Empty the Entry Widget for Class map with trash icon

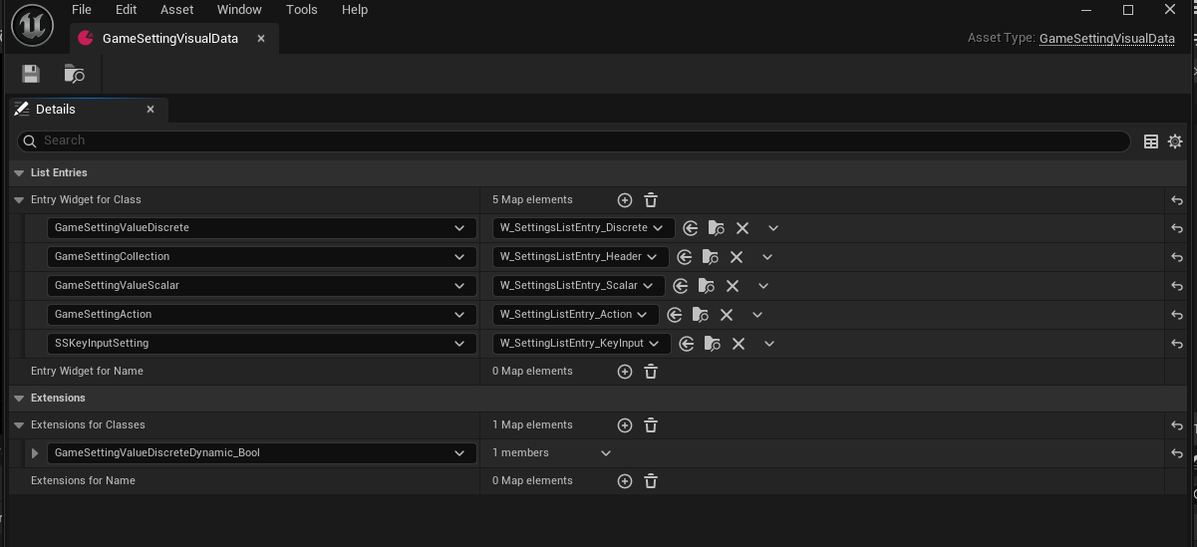(x=651, y=200)
